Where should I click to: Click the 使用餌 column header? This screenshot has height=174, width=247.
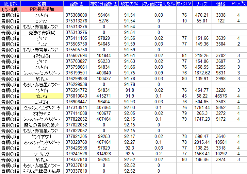tap(10, 3)
